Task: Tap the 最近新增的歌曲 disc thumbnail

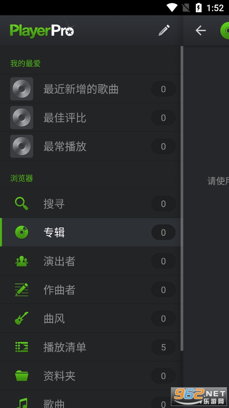Action: point(22,89)
